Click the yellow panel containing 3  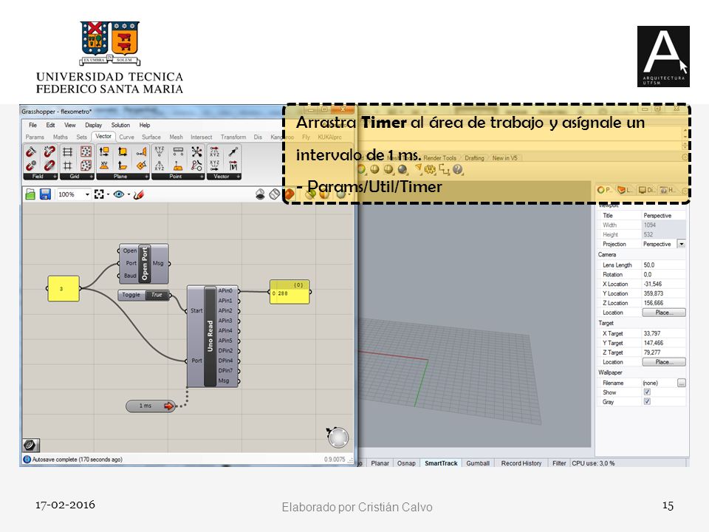pos(64,289)
